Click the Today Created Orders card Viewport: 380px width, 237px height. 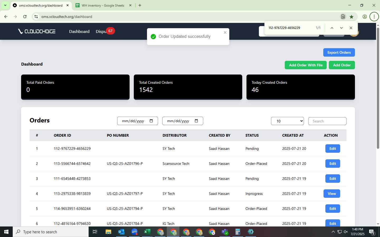point(301,87)
